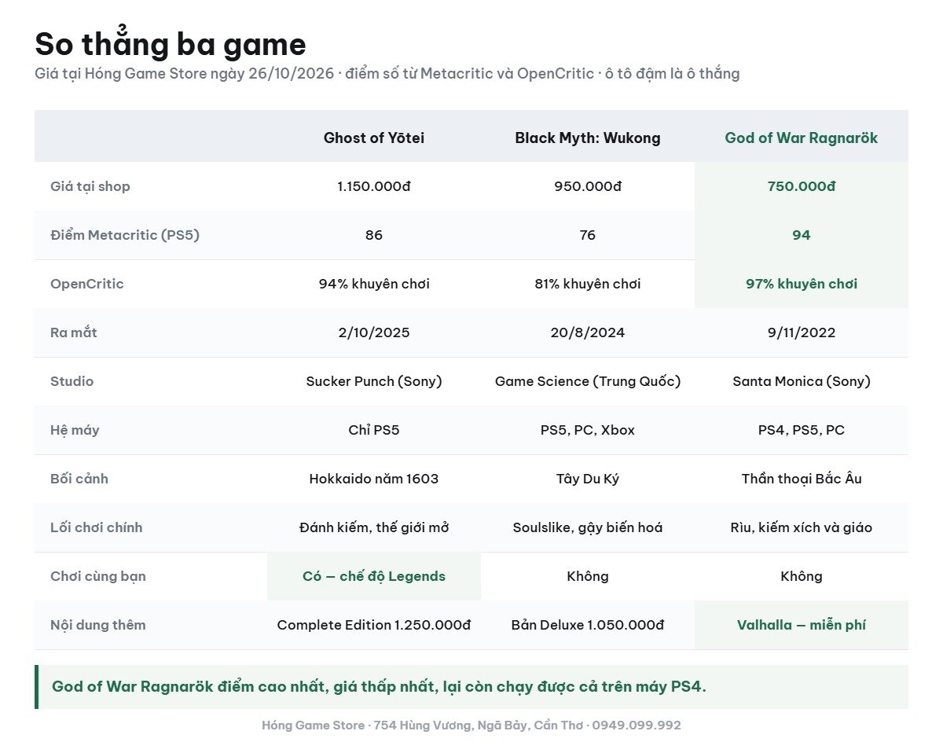This screenshot has width=943, height=742.
Task: Click the Sucker Punch (Sony) studio cell
Action: pos(374,381)
